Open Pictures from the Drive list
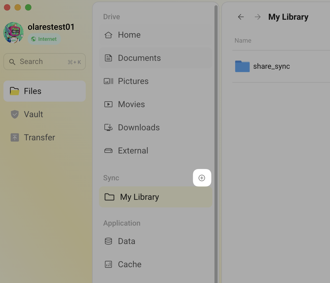 tap(108, 81)
